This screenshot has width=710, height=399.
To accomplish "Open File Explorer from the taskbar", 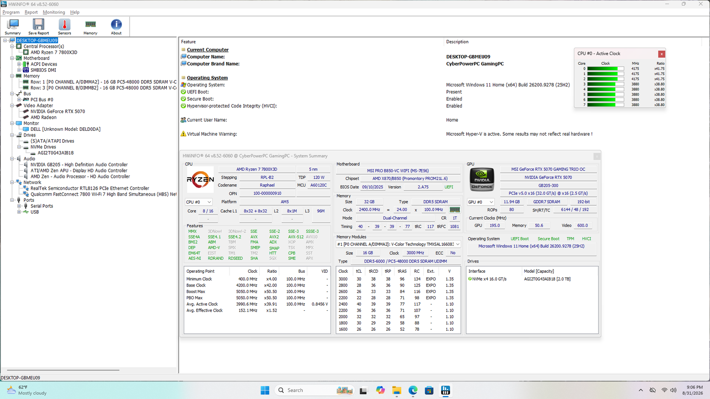I will [396, 390].
